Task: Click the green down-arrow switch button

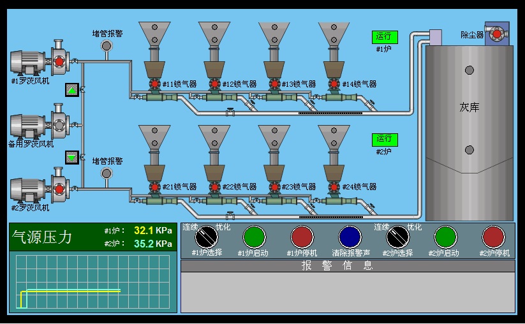Action: tap(72, 156)
